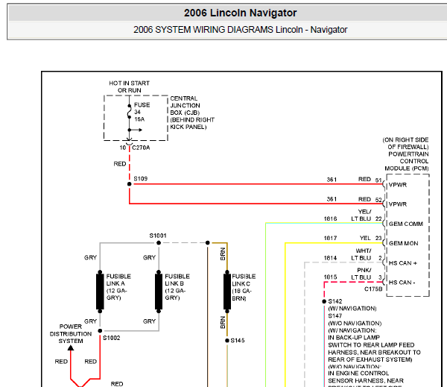Click the Power Distribution System arrowhead
The height and width of the screenshot is (387, 447).
(x=71, y=347)
